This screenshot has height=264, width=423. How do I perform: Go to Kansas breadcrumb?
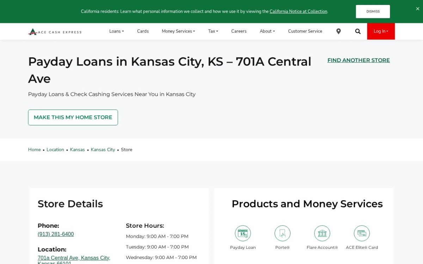(77, 150)
